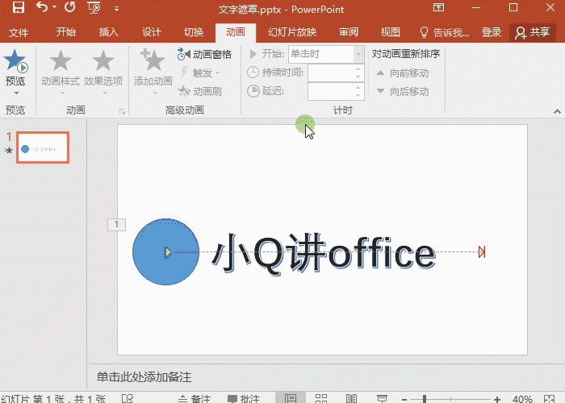
Task: Open the animation group dialog launcher
Action: 122,111
